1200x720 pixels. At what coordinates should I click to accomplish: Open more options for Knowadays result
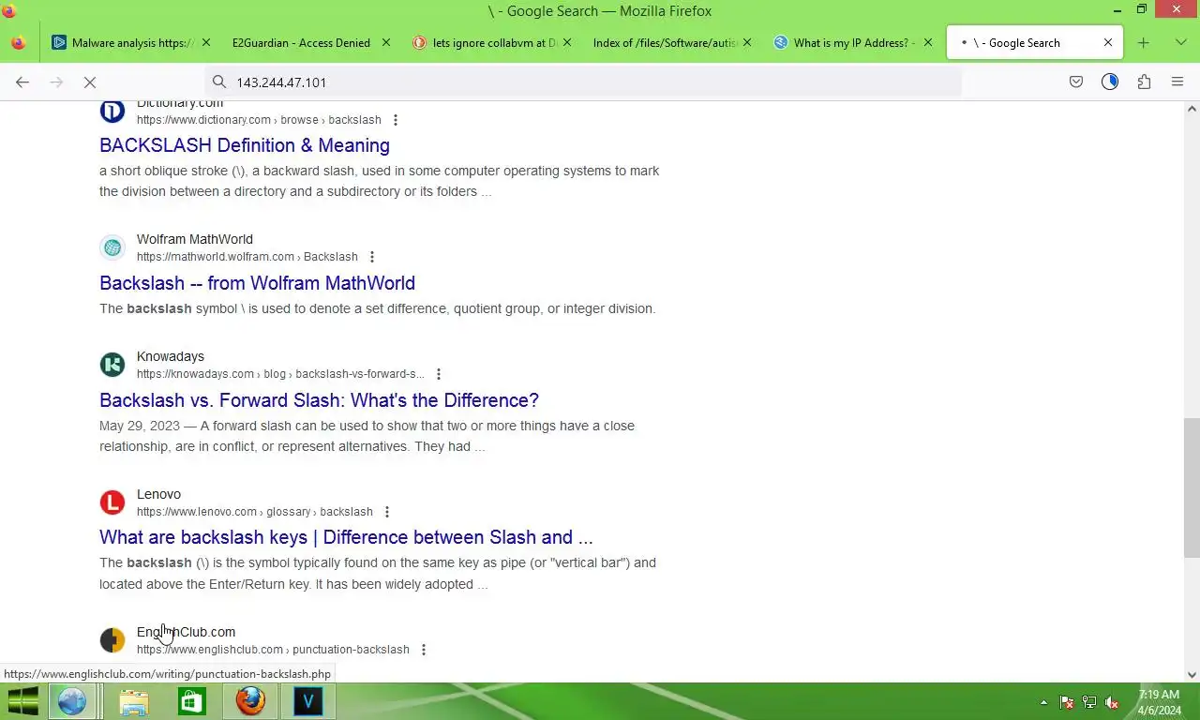pos(438,374)
